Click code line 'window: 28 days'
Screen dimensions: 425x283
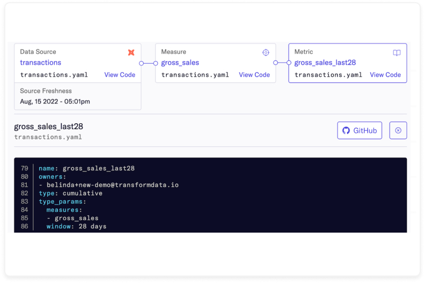76,226
